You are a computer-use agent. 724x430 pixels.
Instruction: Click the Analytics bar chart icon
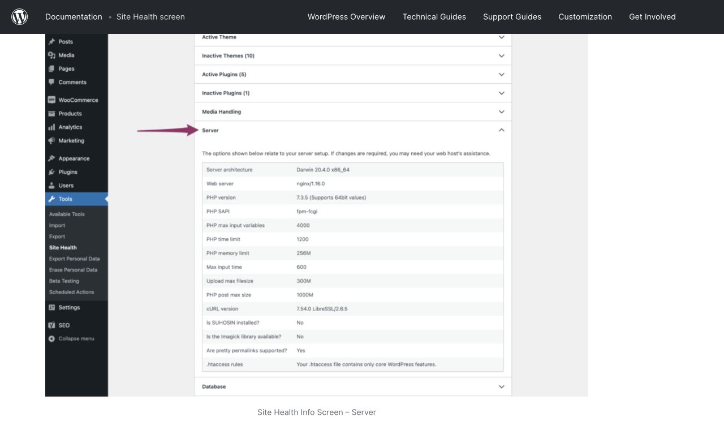point(51,127)
